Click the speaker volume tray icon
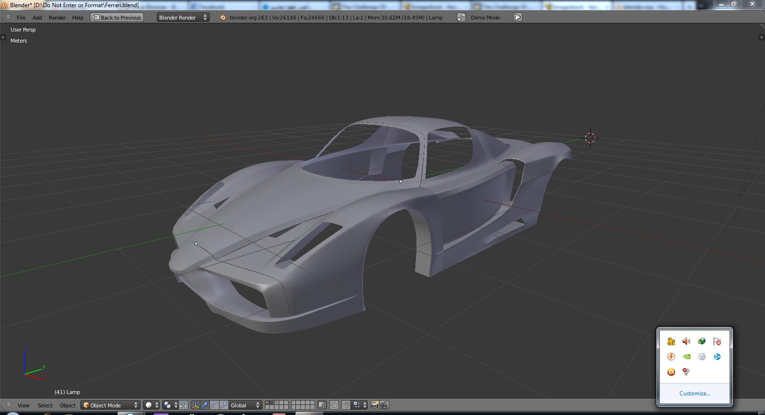The height and width of the screenshot is (415, 765). [686, 341]
